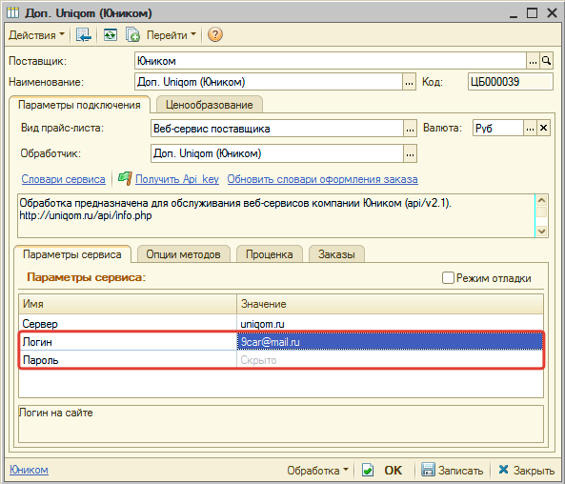Click the find-in-list toolbar icon
Viewport: 565px width, 484px height.
tap(83, 35)
